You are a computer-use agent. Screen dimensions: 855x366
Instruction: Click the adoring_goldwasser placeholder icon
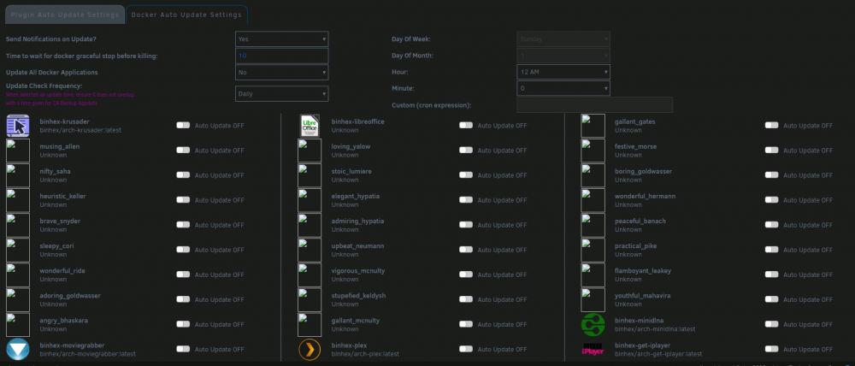[x=18, y=299]
